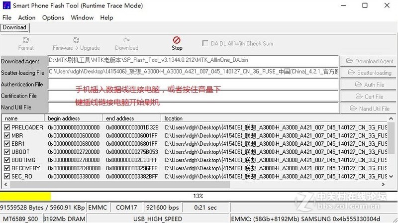Viewport: 398px width, 223px height.
Task: Open the Options menu
Action: 53,17
